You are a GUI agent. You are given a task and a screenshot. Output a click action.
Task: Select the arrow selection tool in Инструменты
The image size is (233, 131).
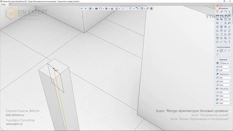[x=217, y=12]
